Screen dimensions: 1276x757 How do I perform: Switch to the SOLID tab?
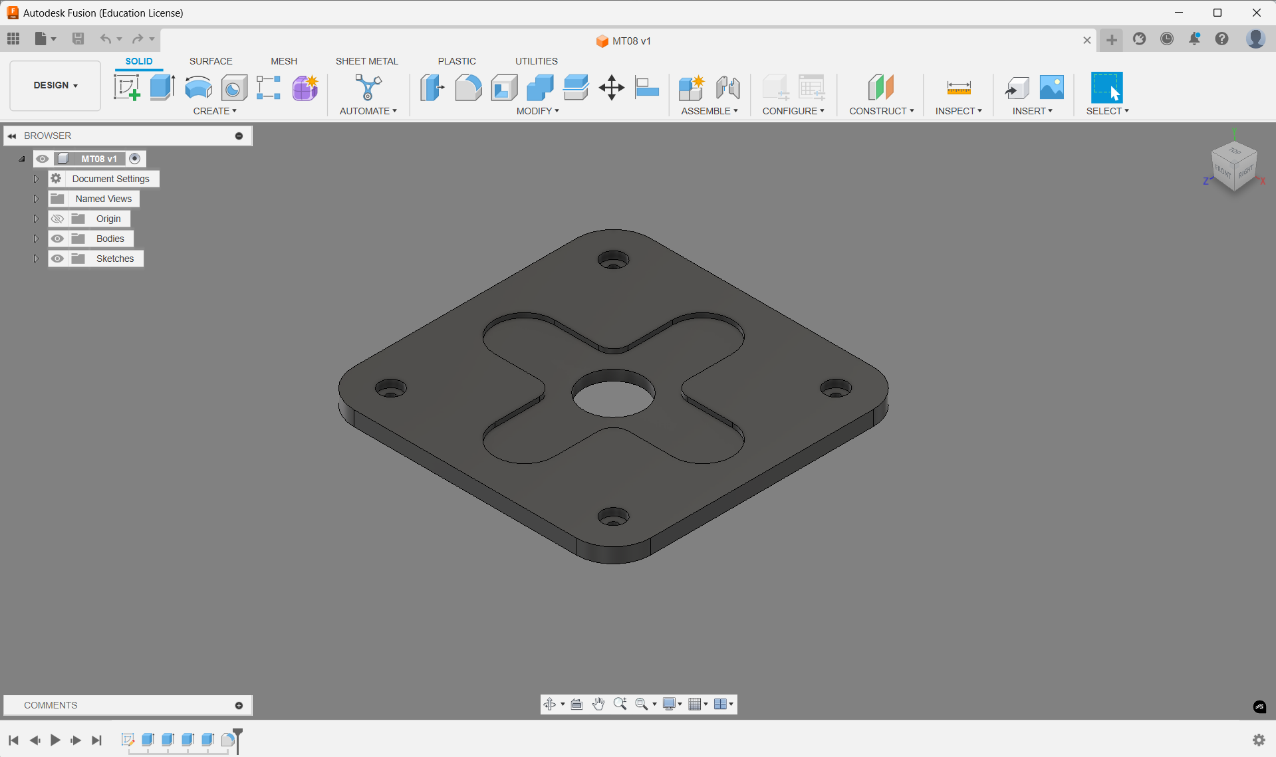139,61
